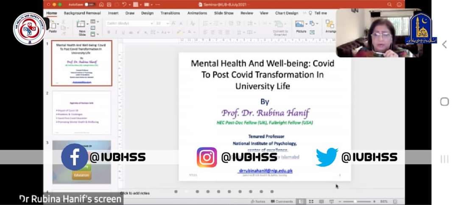Open the undo history dropdown arrow
This screenshot has width=458, height=205.
click(129, 5)
